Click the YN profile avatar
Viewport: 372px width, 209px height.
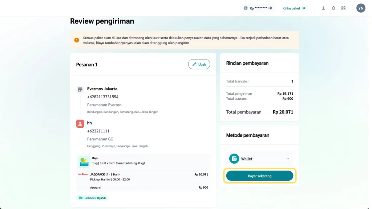click(x=361, y=8)
